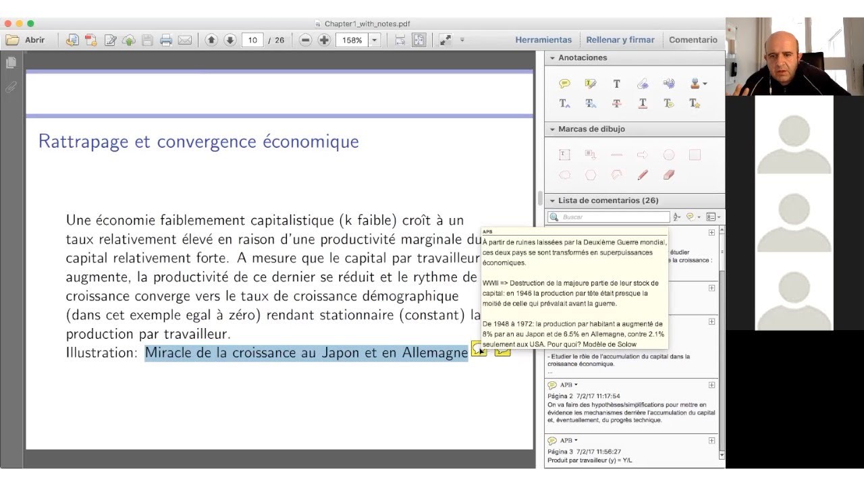Click the 158% zoom value field
The image size is (864, 486).
point(352,40)
